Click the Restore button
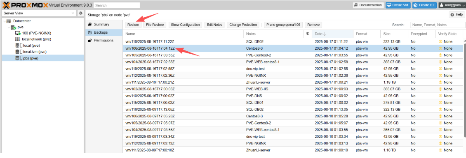466x158 pixels. pyautogui.click(x=133, y=25)
